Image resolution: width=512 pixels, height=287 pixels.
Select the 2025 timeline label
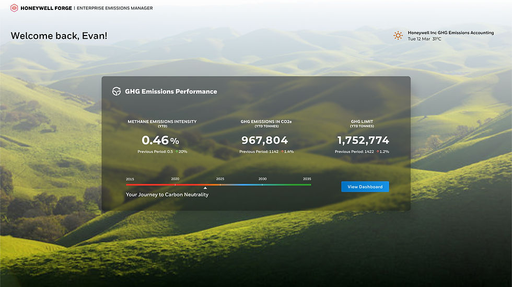220,179
